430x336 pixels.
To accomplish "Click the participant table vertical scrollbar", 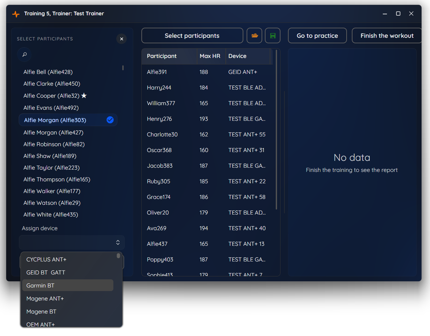I will coord(276,130).
